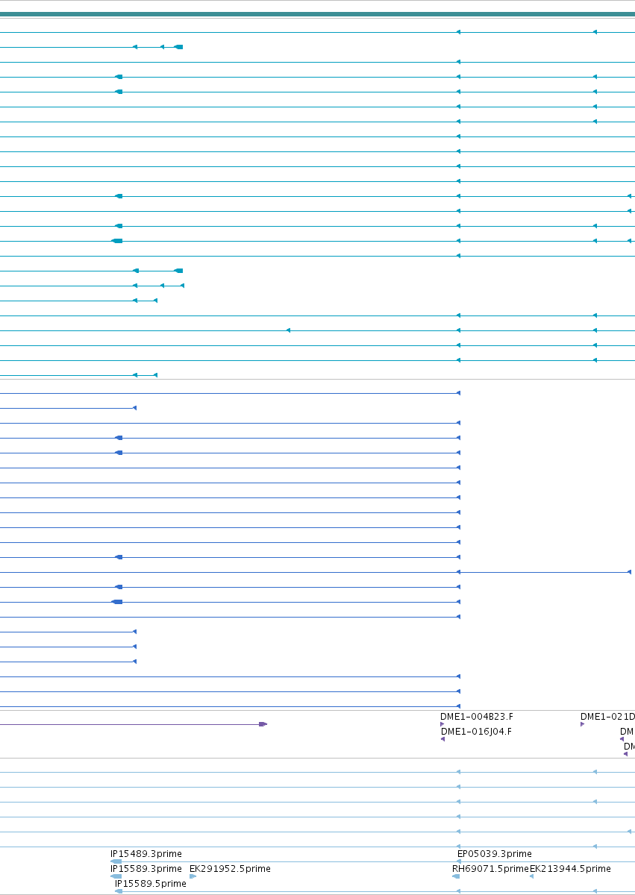Screen dimensions: 635x895
Task: Select the DME1-016J04.F feature label
Action: pyautogui.click(x=477, y=732)
